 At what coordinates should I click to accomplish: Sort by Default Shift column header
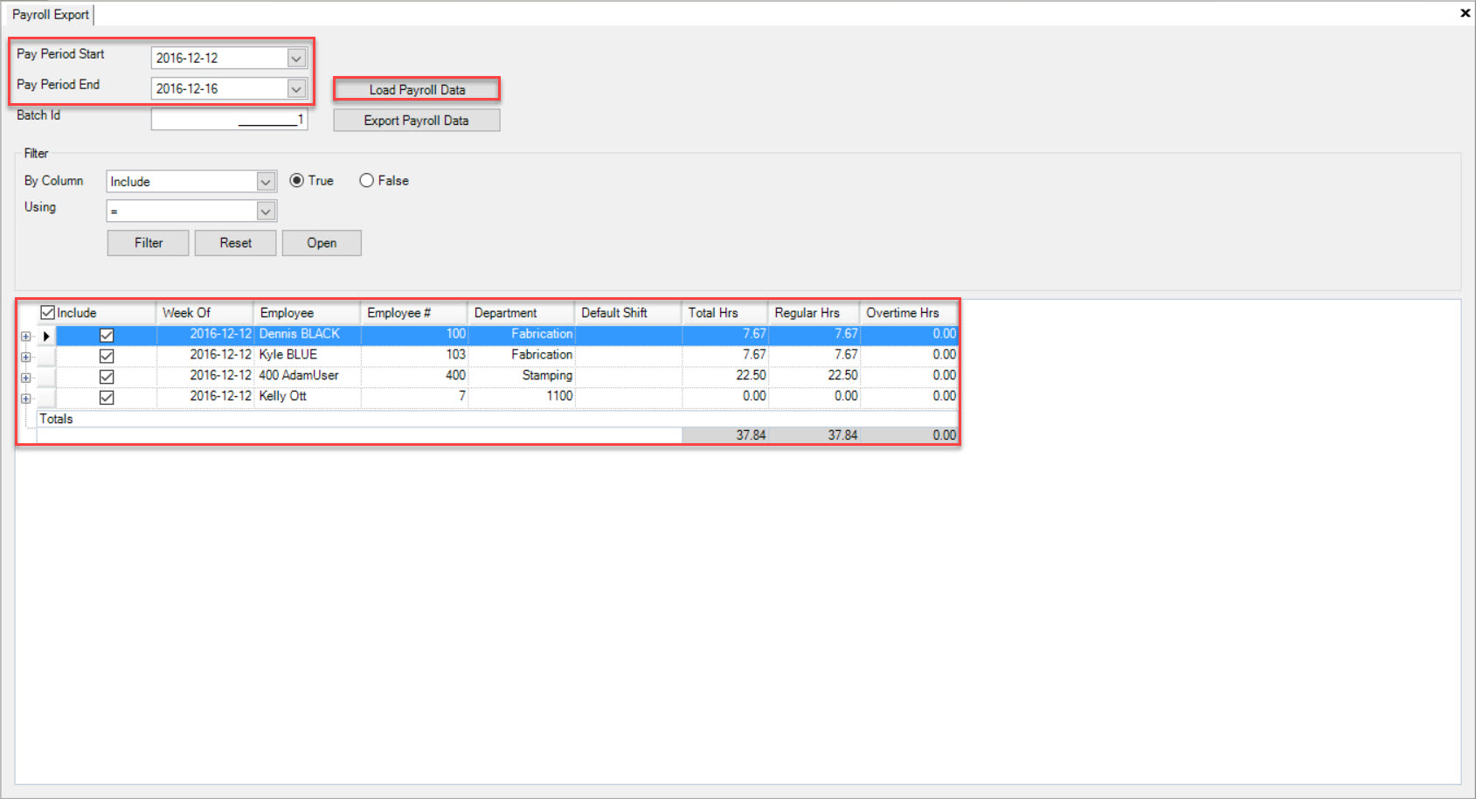627,313
